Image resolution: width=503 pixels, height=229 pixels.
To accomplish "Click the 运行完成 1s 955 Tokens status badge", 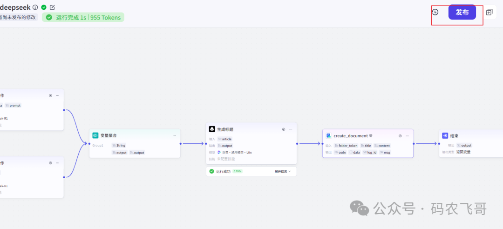I will tap(83, 17).
